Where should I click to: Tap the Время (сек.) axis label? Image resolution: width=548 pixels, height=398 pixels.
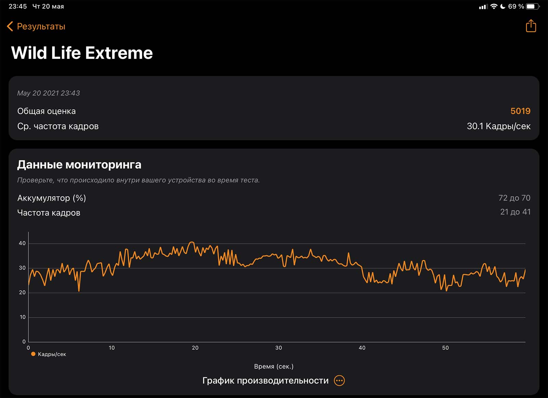[274, 367]
